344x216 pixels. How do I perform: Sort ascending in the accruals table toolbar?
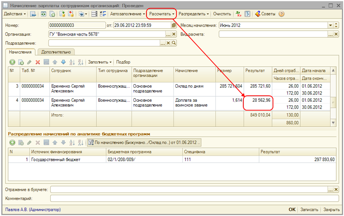[72, 62]
